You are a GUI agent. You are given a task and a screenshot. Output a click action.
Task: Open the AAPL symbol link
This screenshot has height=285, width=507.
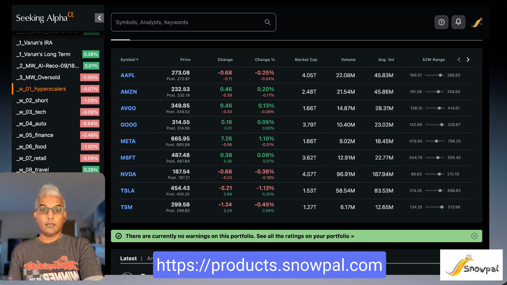point(128,75)
